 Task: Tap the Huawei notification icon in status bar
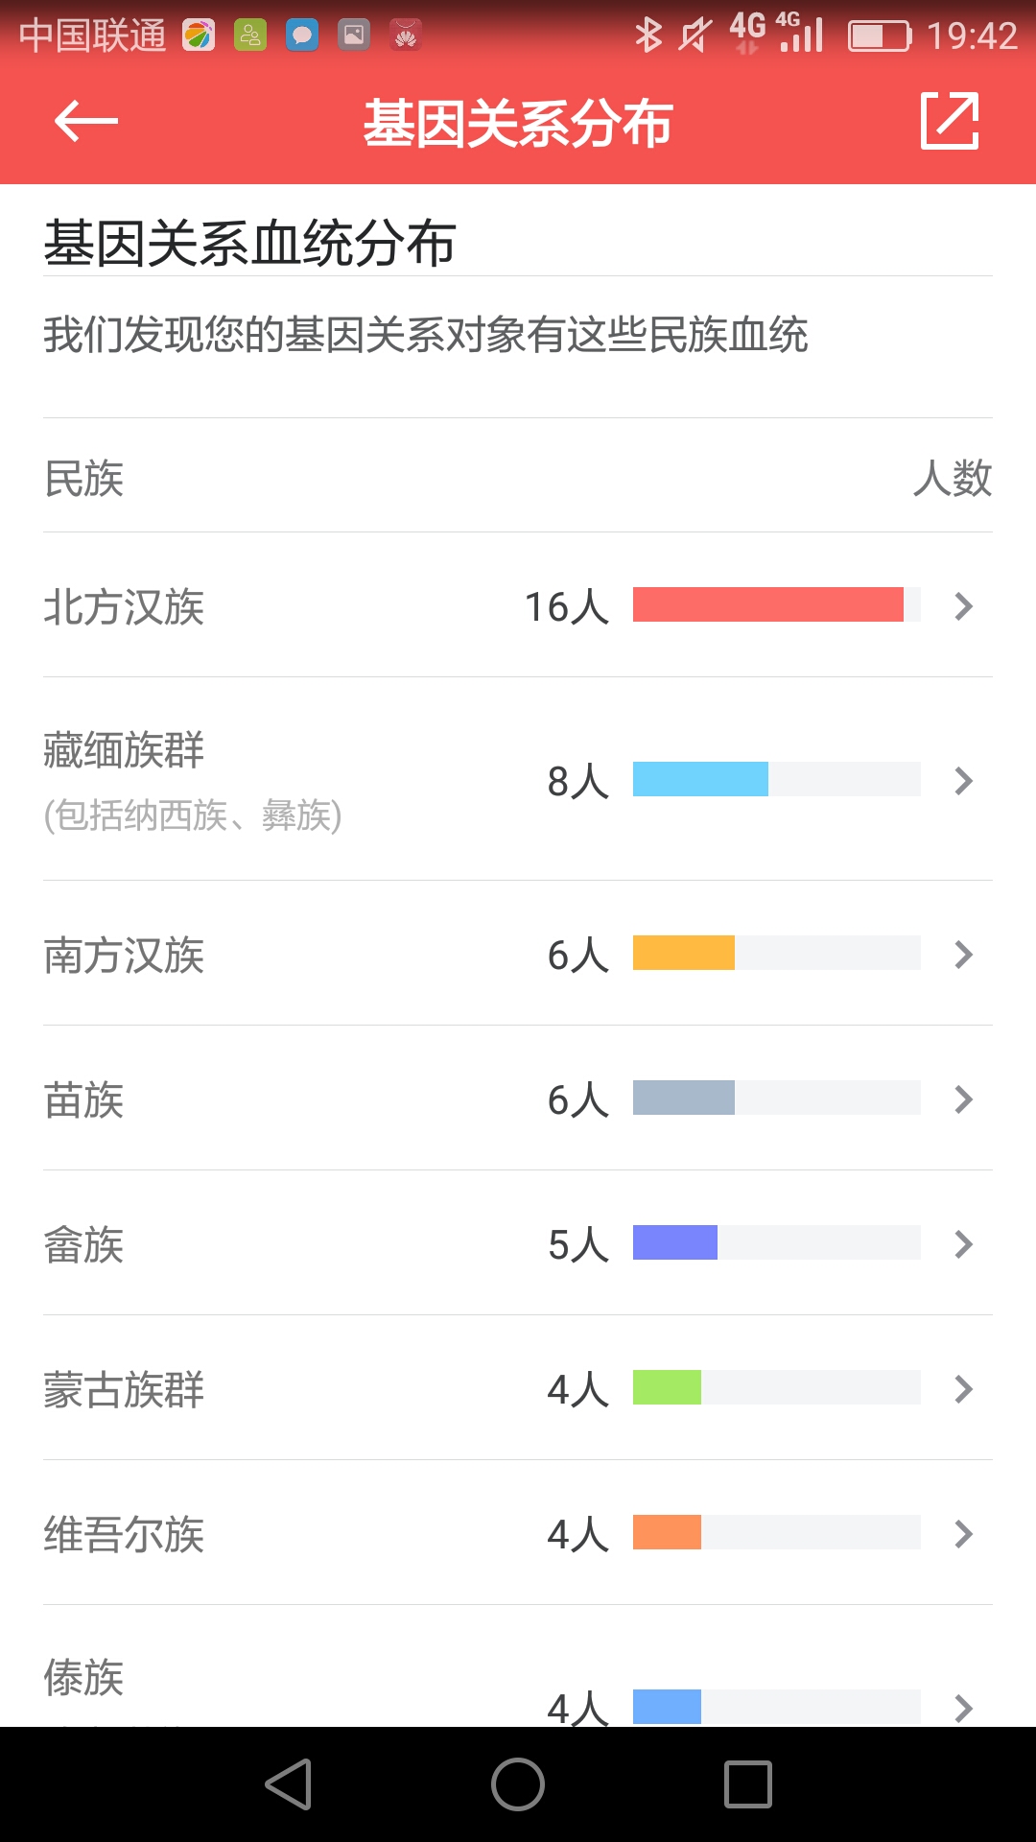click(406, 35)
